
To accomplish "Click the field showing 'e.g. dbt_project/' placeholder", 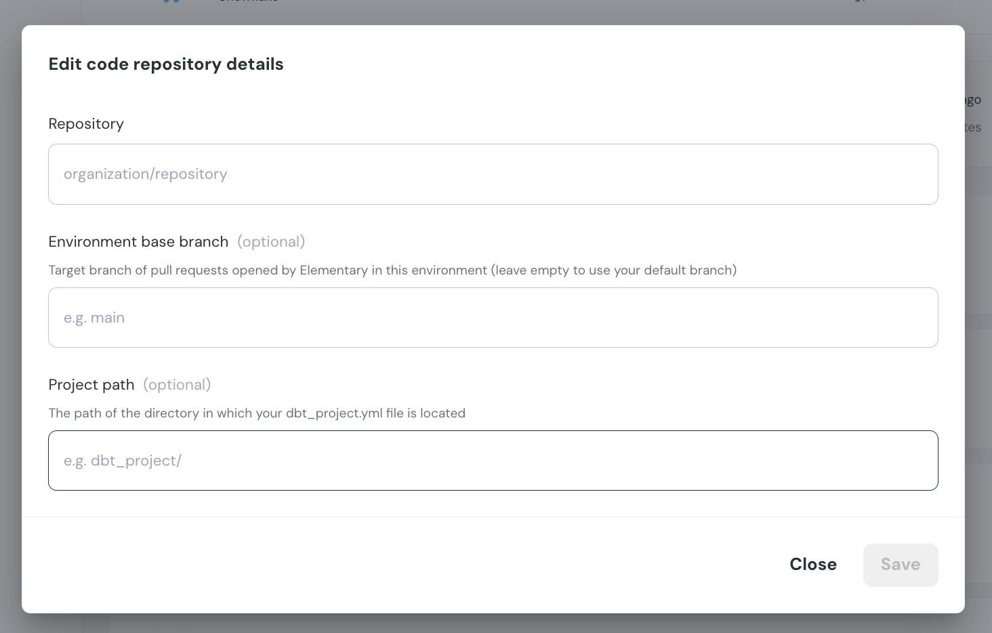I will tap(493, 460).
